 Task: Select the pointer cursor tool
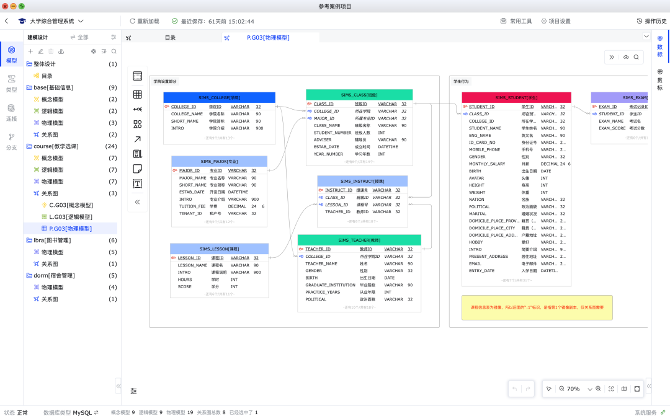click(549, 389)
